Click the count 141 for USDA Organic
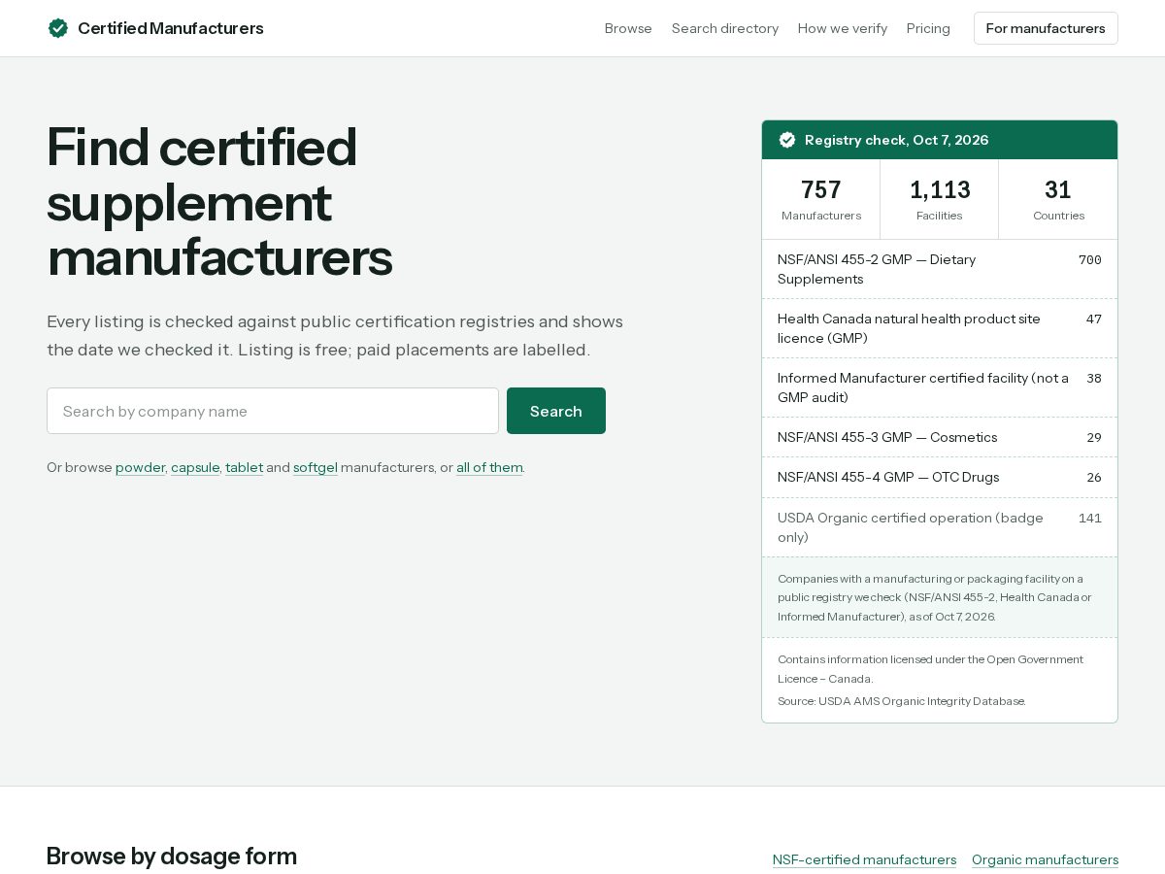Screen dimensions: 1165x874 pos(1089,518)
